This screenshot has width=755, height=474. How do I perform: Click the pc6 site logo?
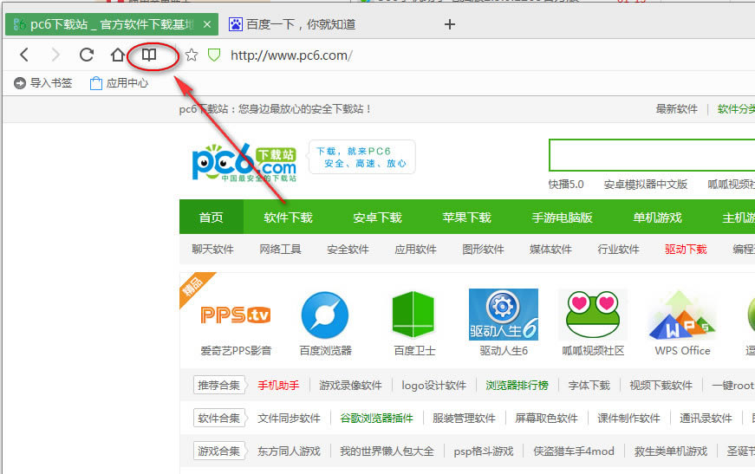click(x=244, y=162)
